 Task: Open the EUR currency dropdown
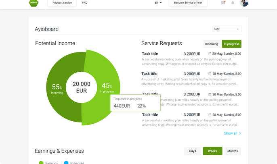227,29
